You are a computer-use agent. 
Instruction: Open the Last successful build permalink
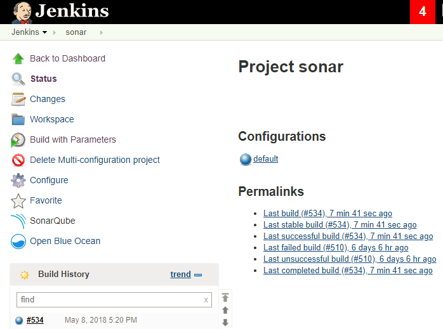click(348, 236)
